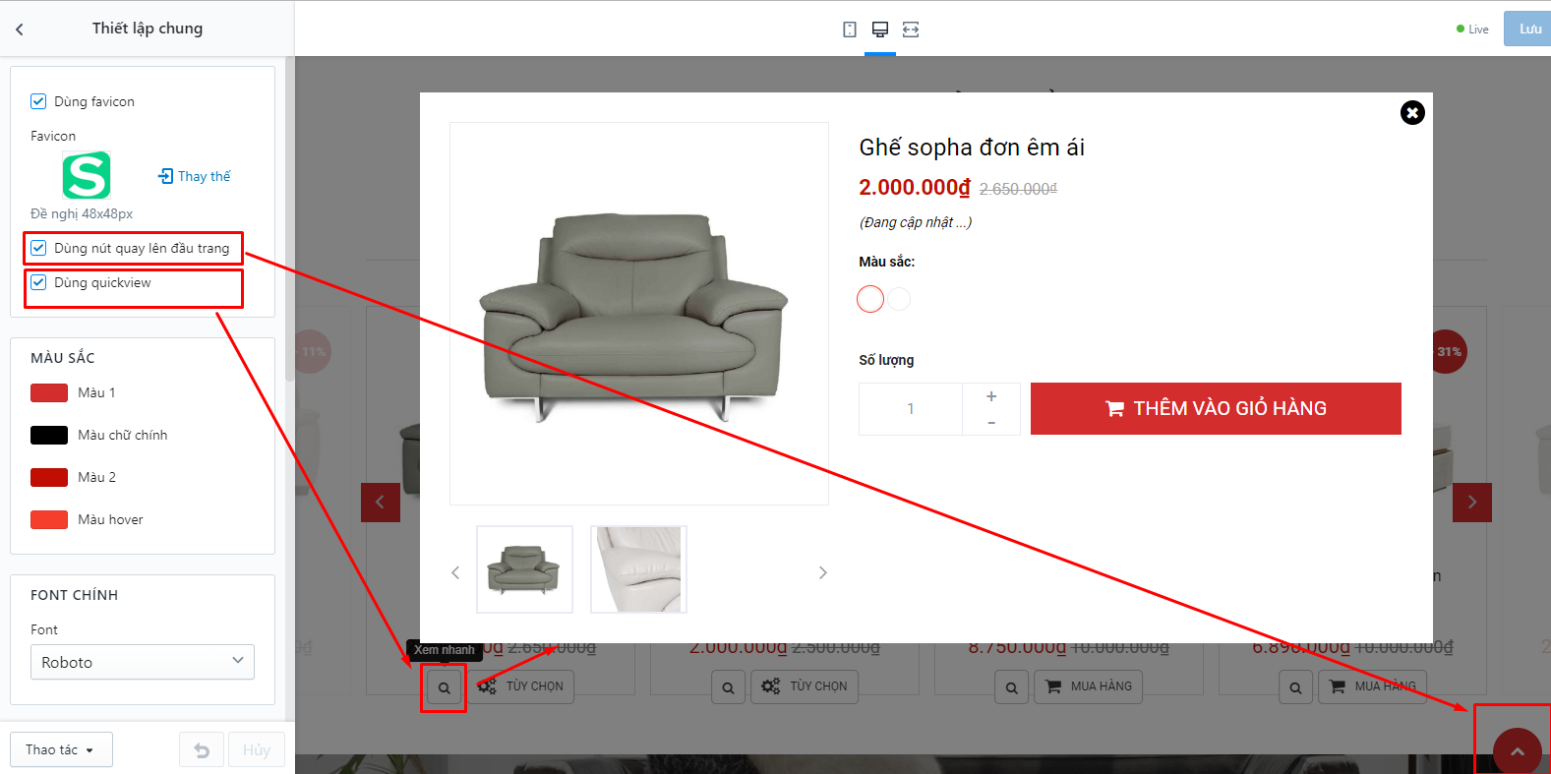Toggle Dùng nút quay lên đầu trang
Viewport: 1551px width, 774px height.
point(38,248)
